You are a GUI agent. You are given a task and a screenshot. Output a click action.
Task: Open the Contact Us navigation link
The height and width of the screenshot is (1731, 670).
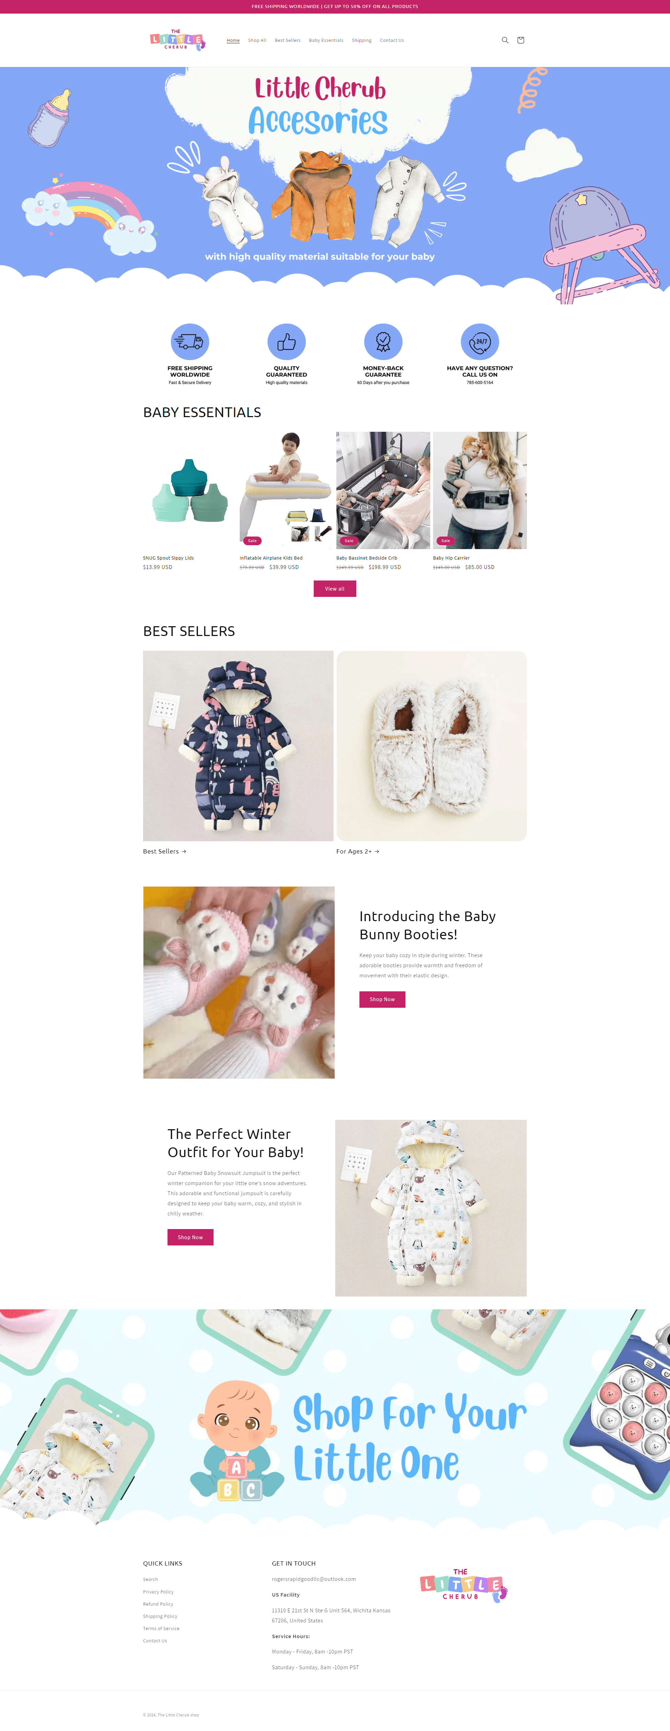pyautogui.click(x=392, y=40)
